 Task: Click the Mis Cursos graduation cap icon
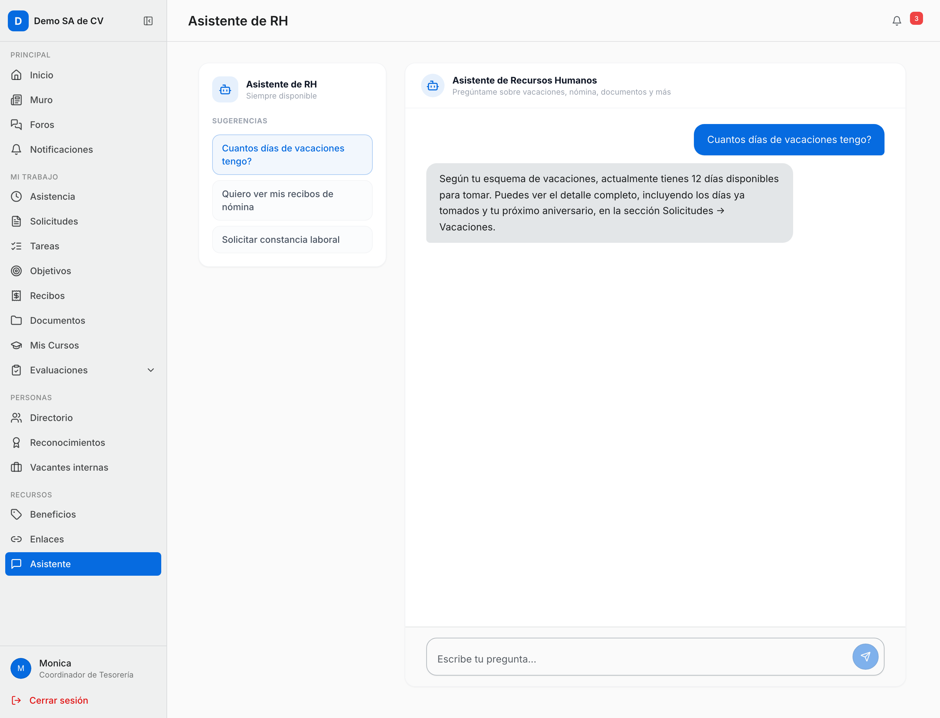pyautogui.click(x=16, y=345)
